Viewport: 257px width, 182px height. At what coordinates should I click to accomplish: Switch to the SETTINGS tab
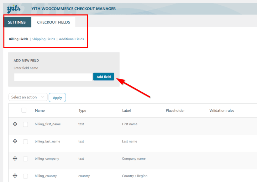[17, 22]
